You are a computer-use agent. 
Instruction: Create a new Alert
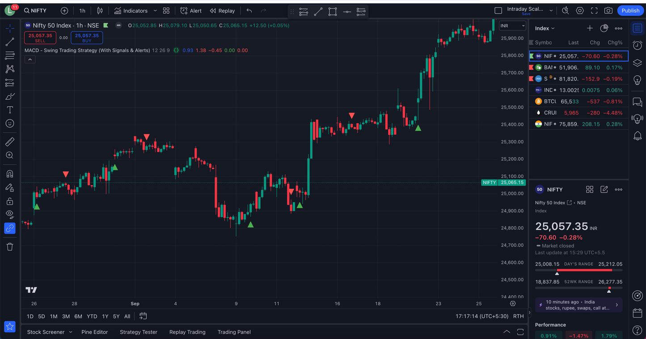pyautogui.click(x=191, y=11)
